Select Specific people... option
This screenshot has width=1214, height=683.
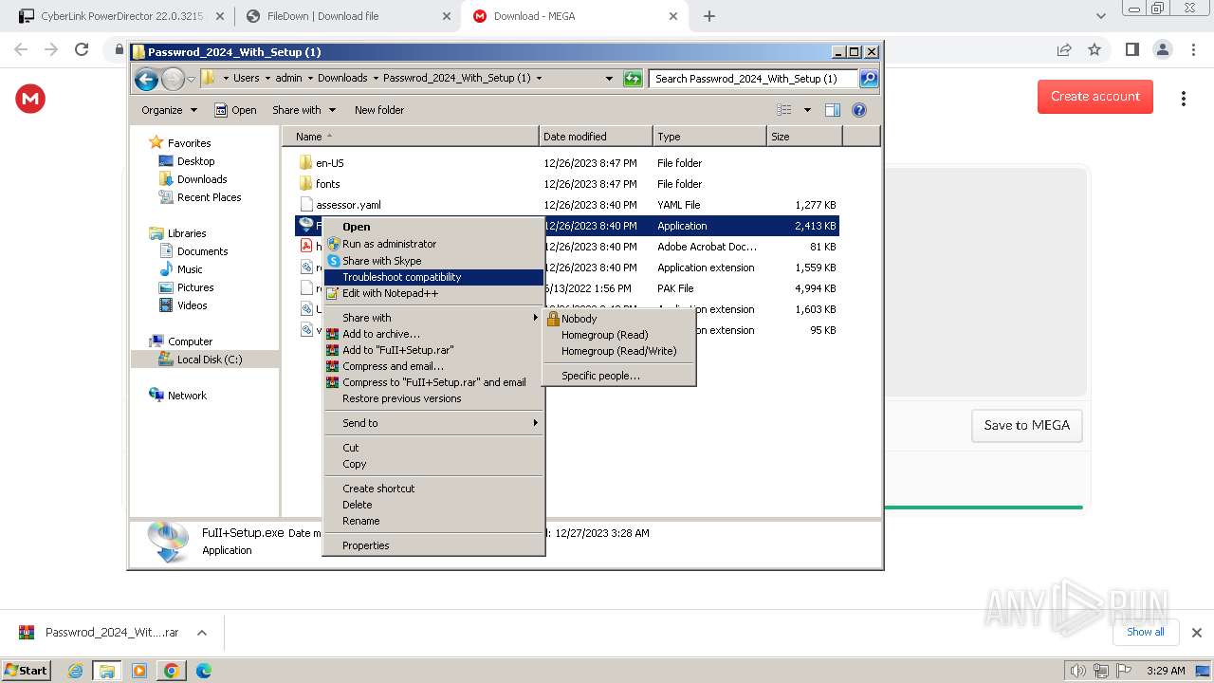(619, 376)
